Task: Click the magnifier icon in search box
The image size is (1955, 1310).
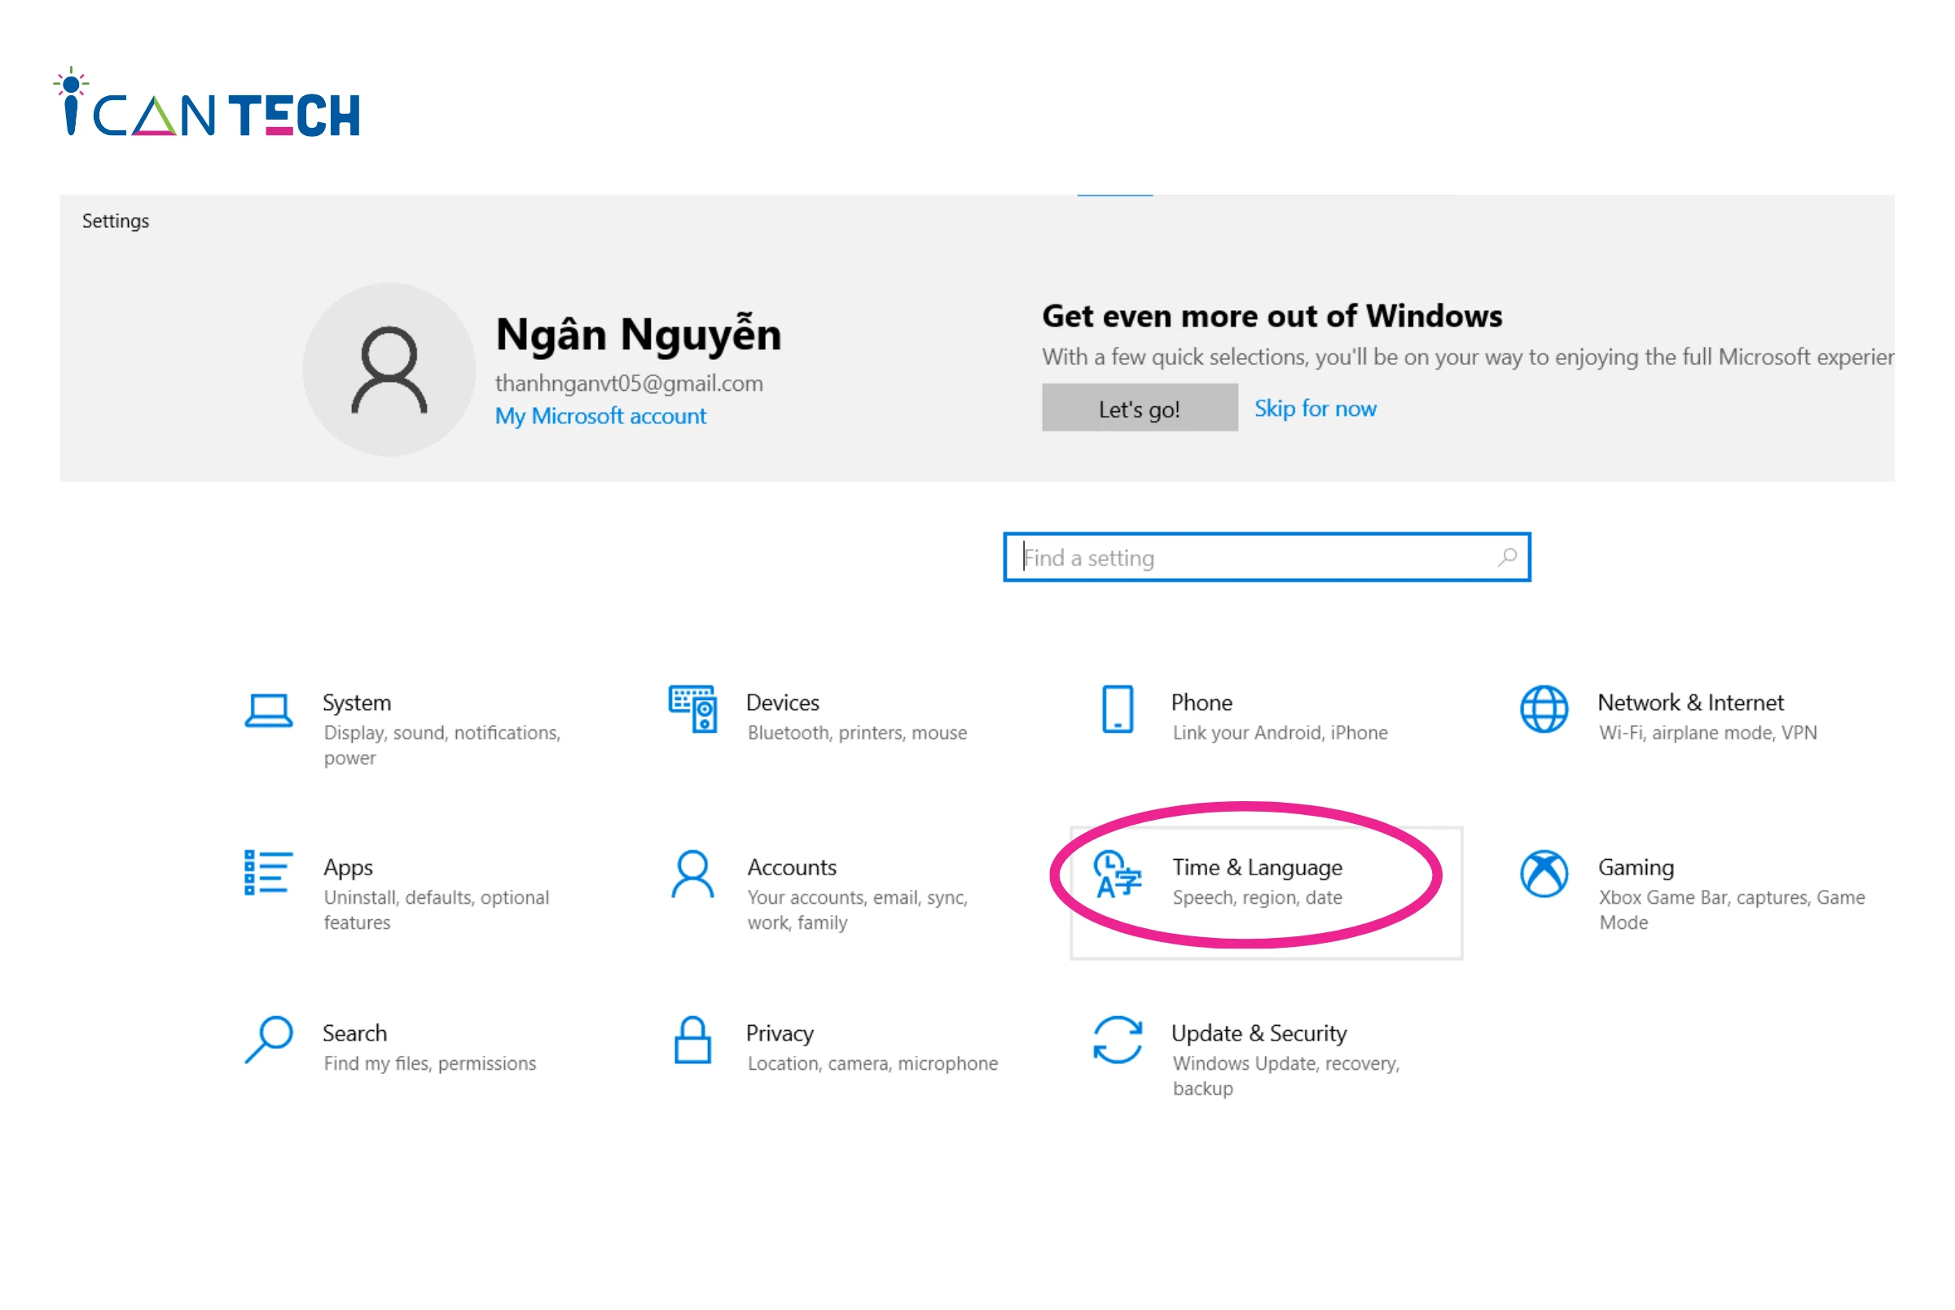Action: (1507, 557)
